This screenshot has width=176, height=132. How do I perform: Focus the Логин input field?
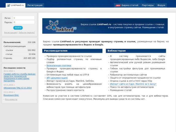[24, 18]
